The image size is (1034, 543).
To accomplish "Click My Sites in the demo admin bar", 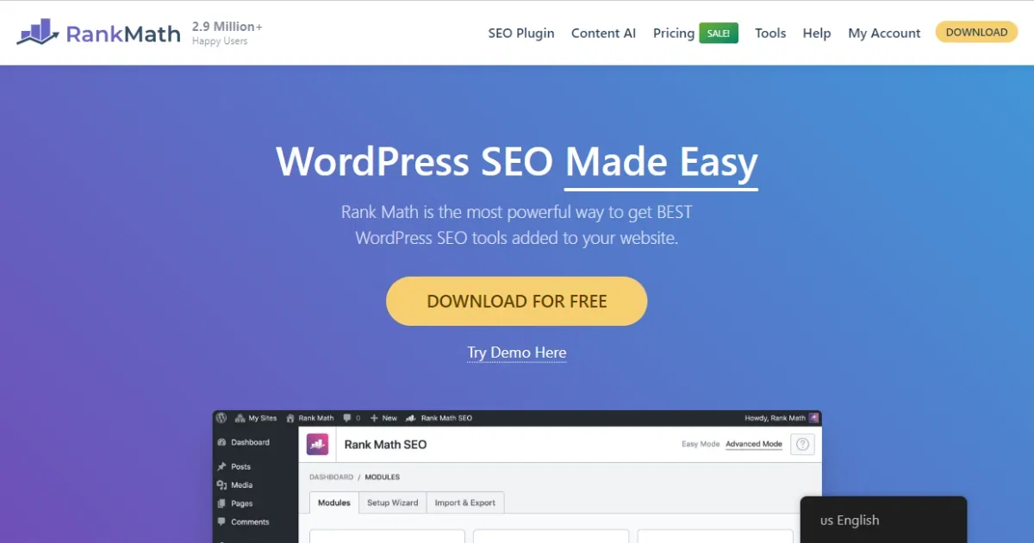I will [256, 418].
